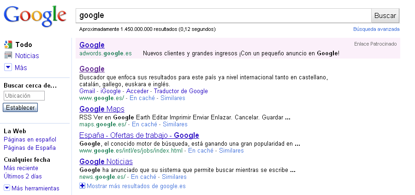415x195 pixels.
Task: Open the Google Noticias result
Action: (106, 161)
